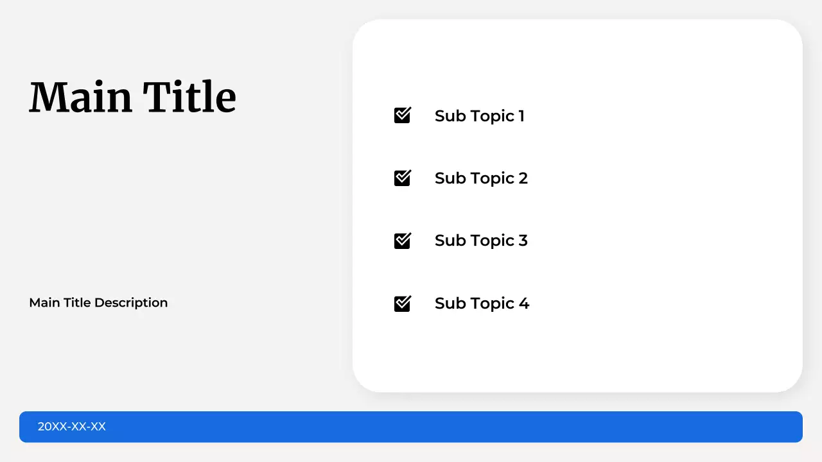Select the large Main Title heading

[x=133, y=98]
